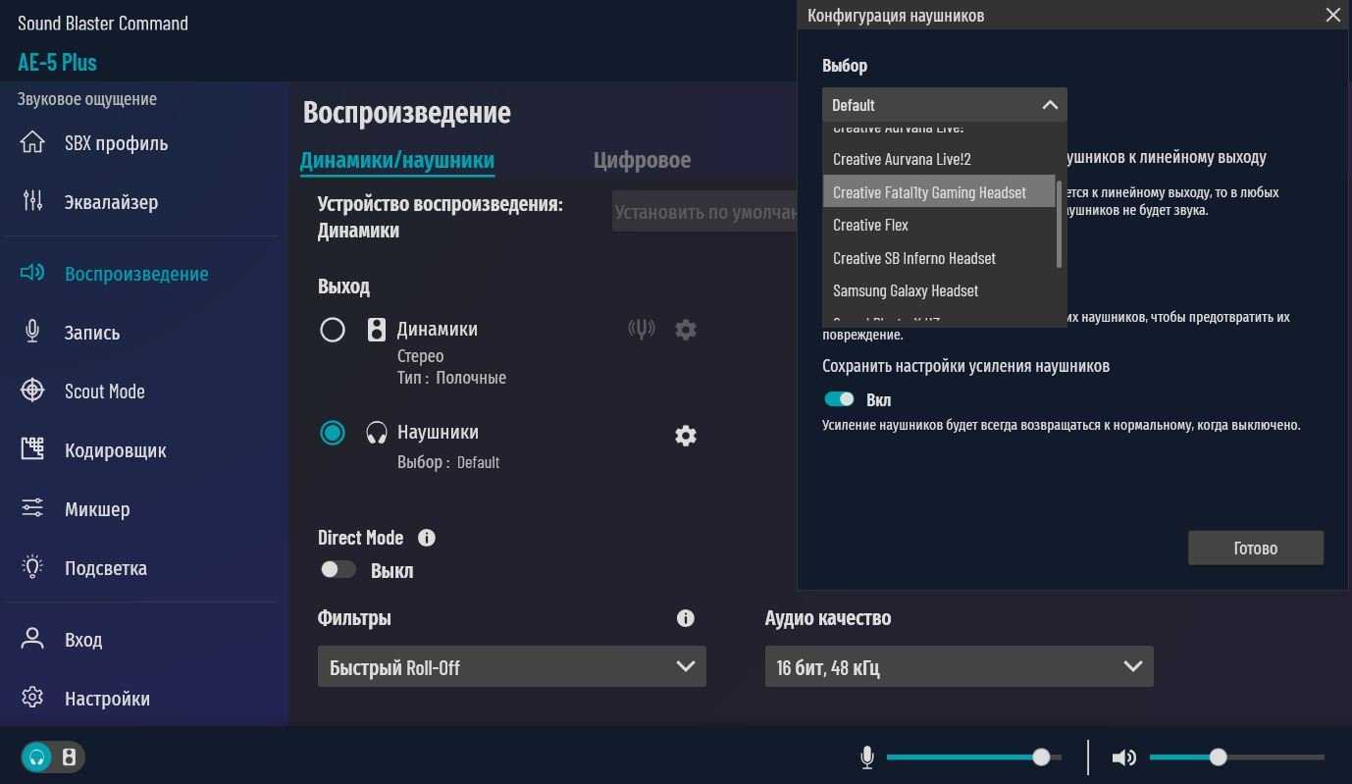Image resolution: width=1352 pixels, height=784 pixels.
Task: Open headphones settings gear icon
Action: coord(686,436)
